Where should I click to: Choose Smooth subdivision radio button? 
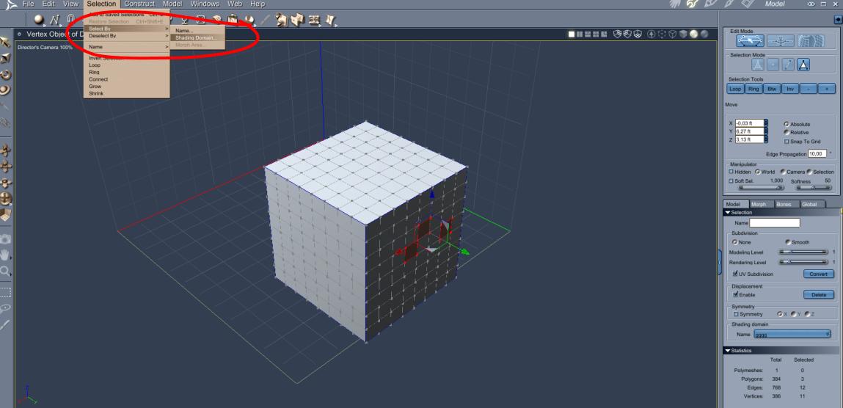pos(788,242)
